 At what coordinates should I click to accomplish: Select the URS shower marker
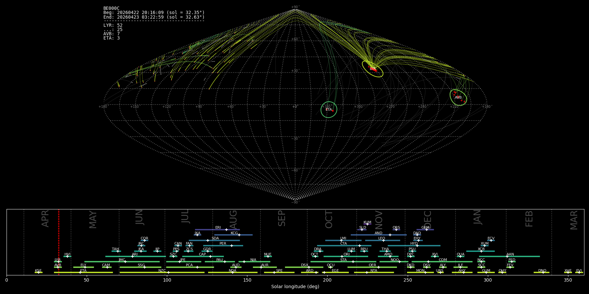440,272
